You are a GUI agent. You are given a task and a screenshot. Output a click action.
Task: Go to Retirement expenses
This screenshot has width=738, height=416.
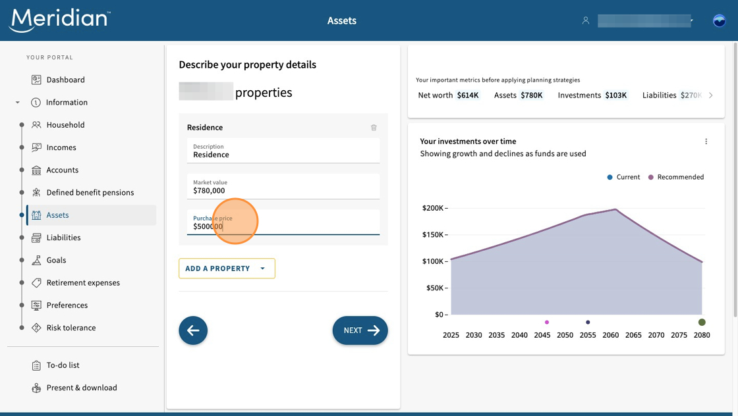click(x=83, y=283)
